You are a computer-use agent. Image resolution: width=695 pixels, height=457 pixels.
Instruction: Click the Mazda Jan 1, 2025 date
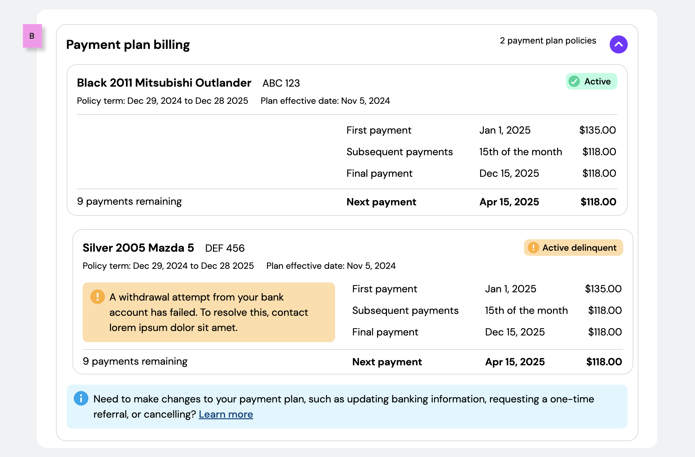[511, 289]
